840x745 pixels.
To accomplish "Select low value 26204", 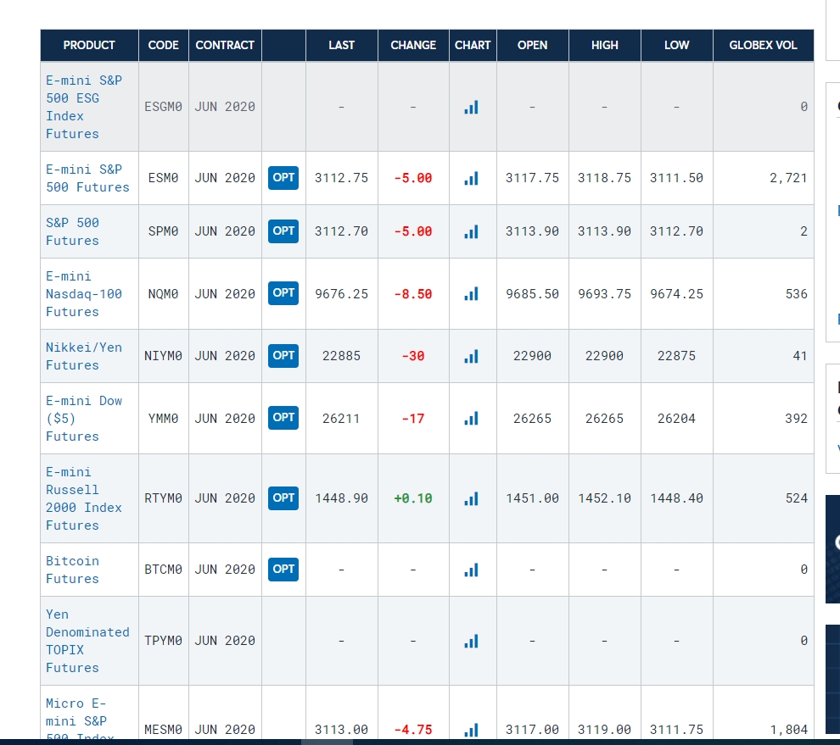I will coord(676,419).
